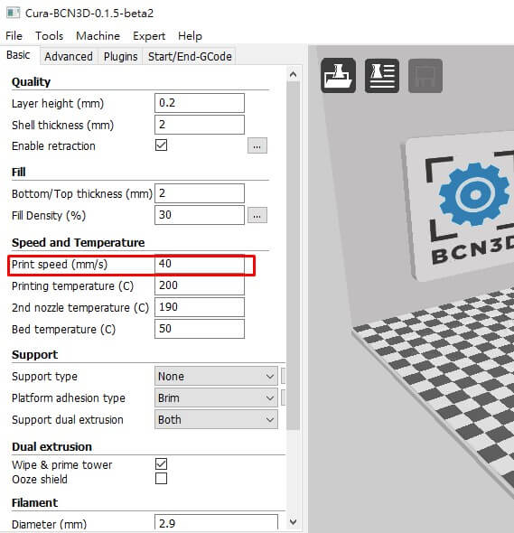This screenshot has height=533, width=514.
Task: Open the Expert menu
Action: 149,36
